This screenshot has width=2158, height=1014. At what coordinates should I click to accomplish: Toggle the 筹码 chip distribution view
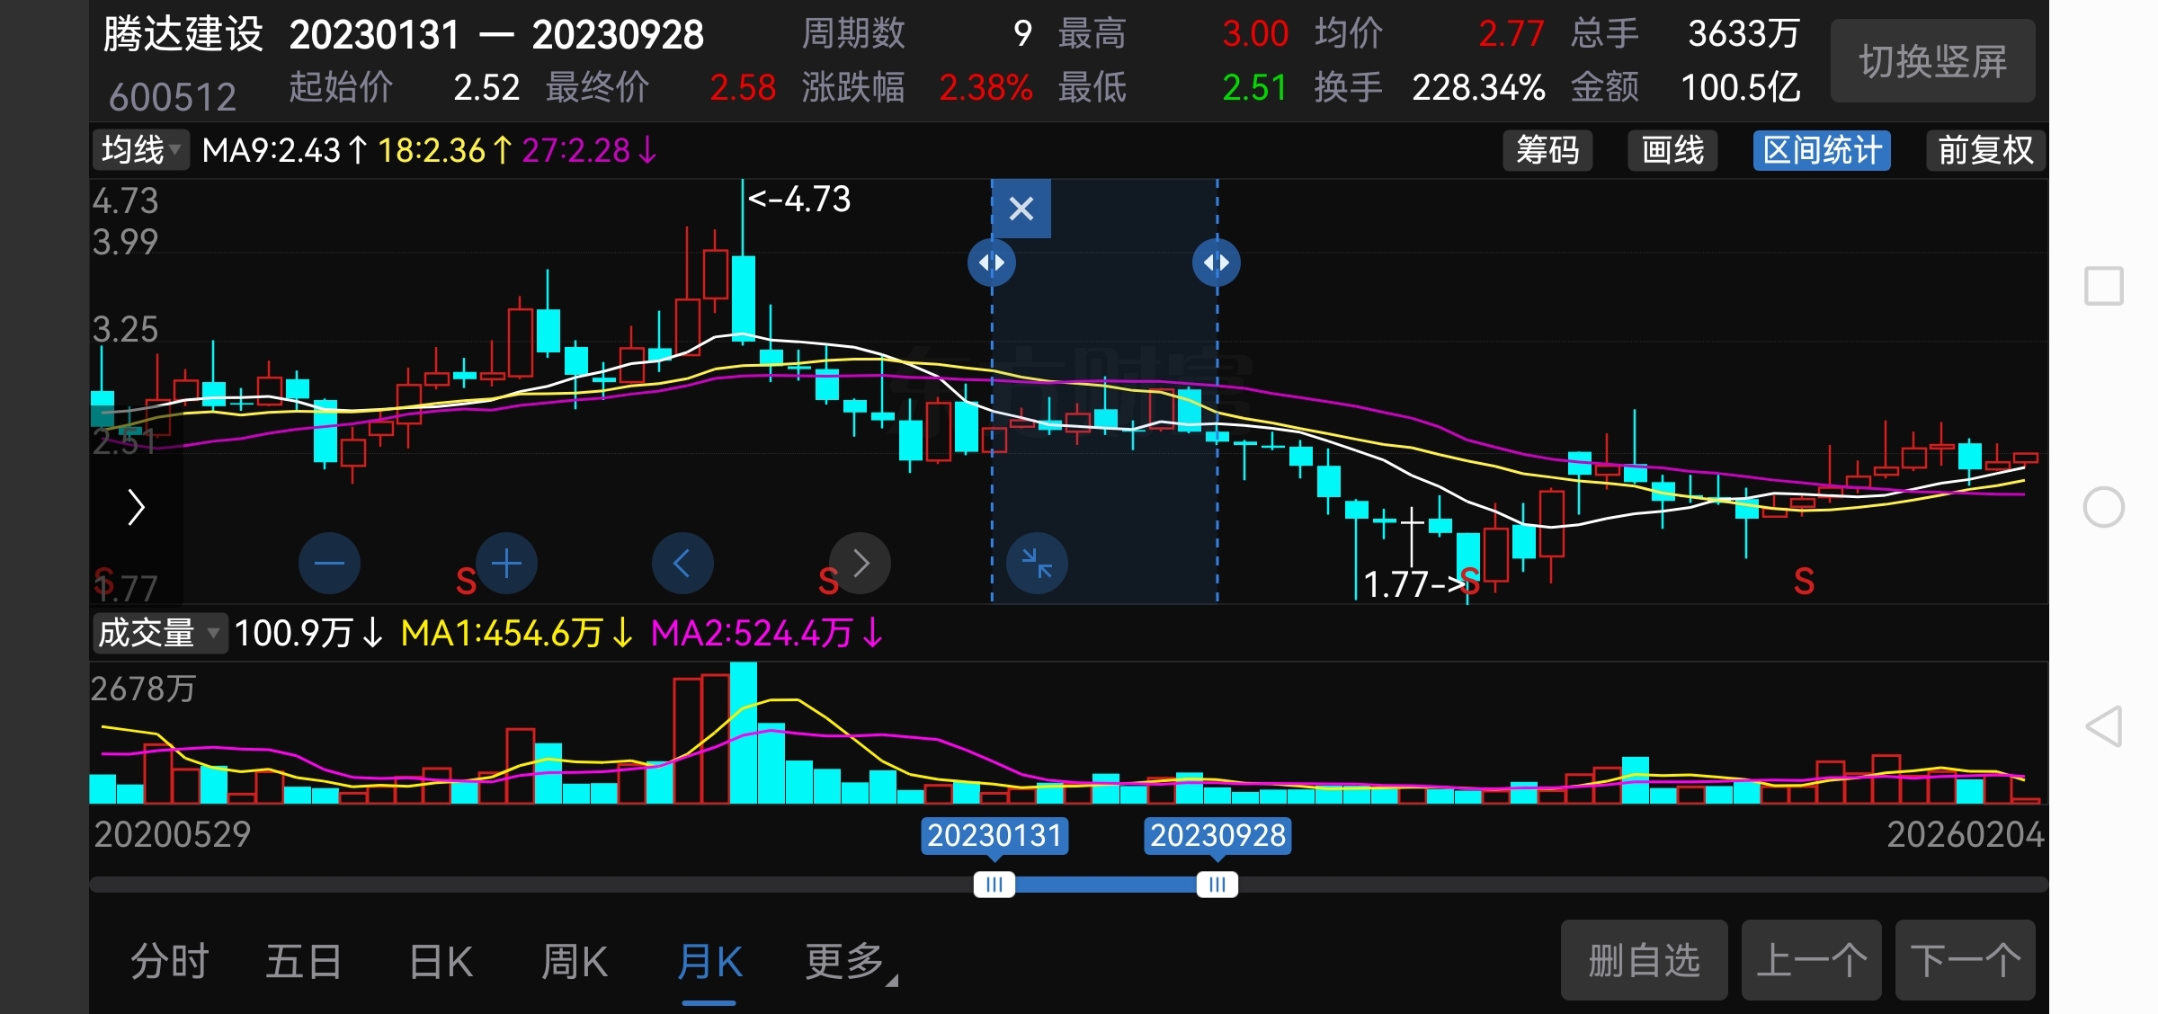1547,150
